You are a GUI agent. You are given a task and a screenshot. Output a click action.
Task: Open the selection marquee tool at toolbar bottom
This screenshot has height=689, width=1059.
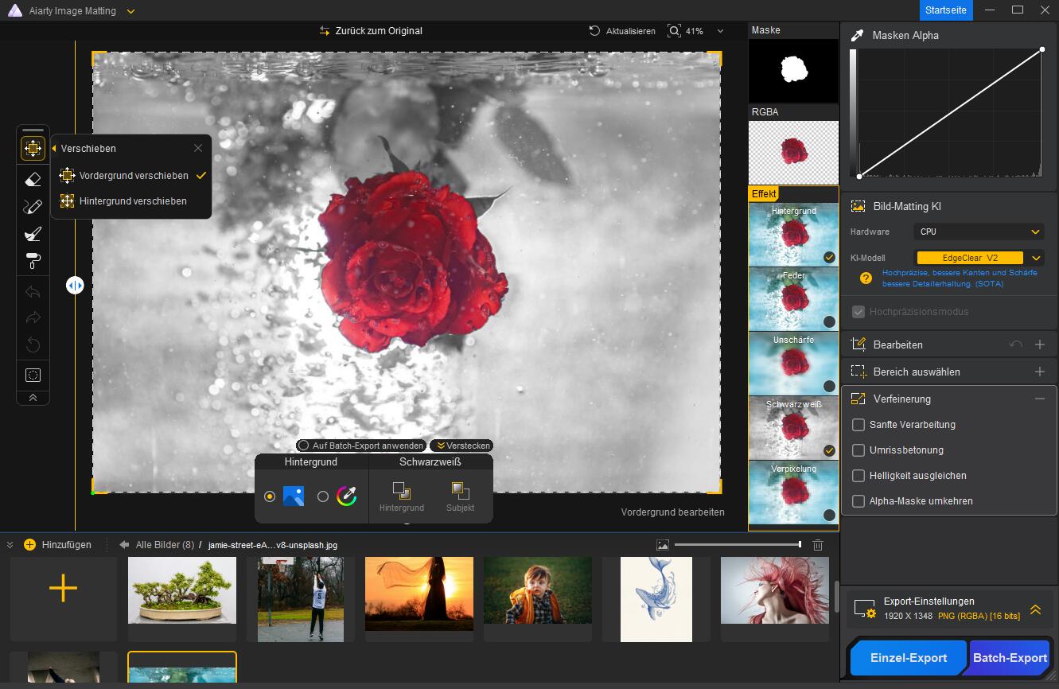33,375
